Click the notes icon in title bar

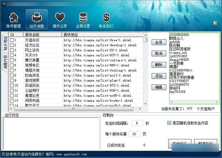point(188,3)
